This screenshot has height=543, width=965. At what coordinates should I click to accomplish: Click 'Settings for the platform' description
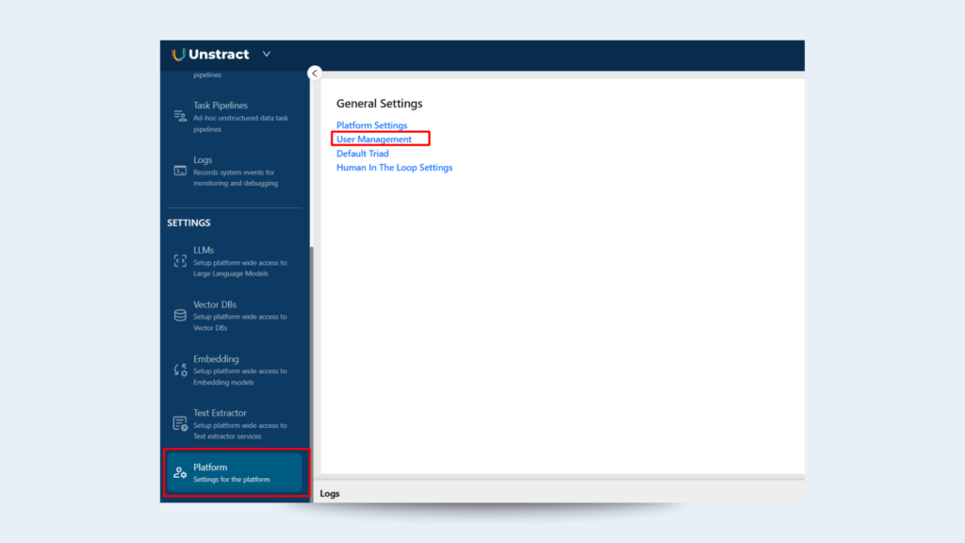coord(232,480)
